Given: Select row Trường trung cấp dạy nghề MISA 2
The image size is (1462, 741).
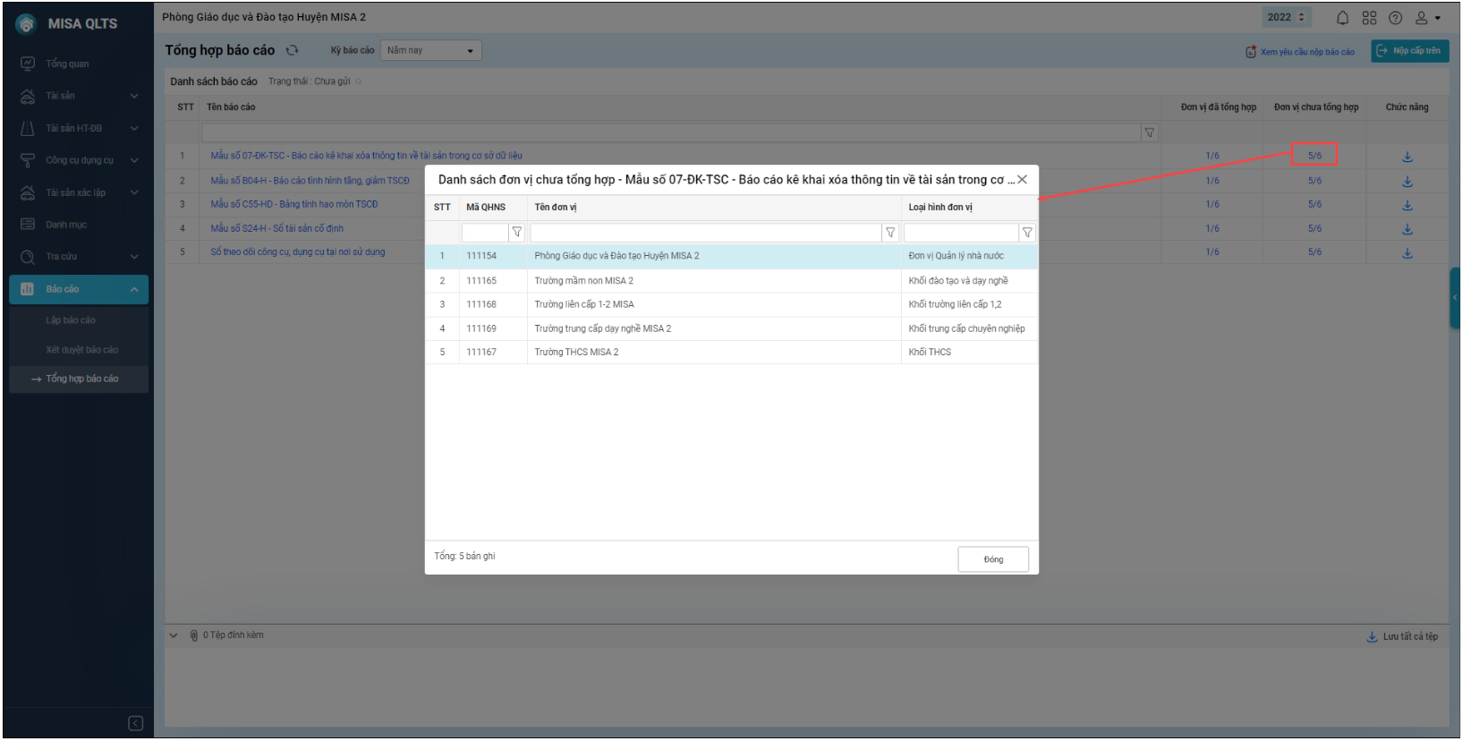Looking at the screenshot, I should click(x=732, y=328).
